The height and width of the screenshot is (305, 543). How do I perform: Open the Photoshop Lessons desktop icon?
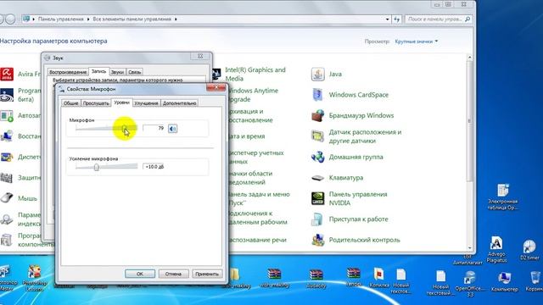pos(34,279)
